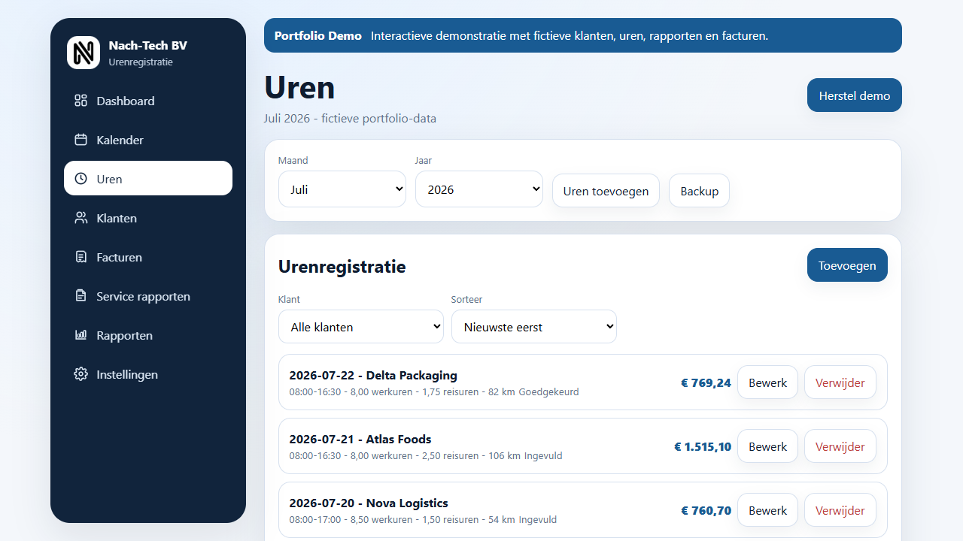Expand the Klant filter Alle klanten
This screenshot has width=963, height=541.
[x=361, y=327]
